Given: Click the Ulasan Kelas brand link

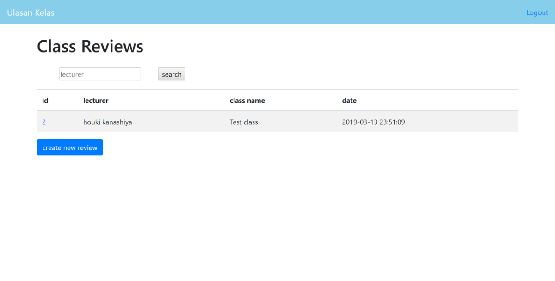Looking at the screenshot, I should [x=31, y=12].
